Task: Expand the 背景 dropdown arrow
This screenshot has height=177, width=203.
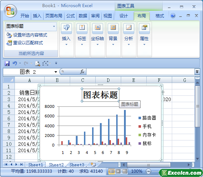Action: click(x=113, y=44)
